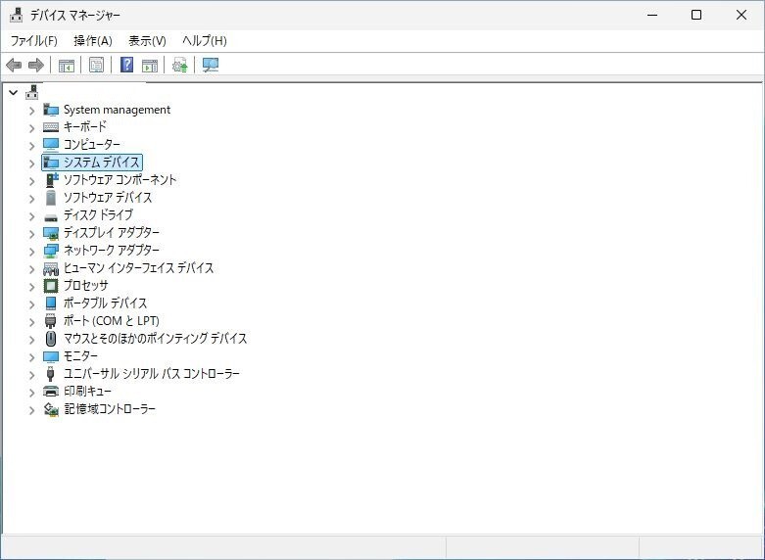Image resolution: width=765 pixels, height=560 pixels.
Task: Click the ポート (COM と LPT) connector icon
Action: tap(51, 321)
